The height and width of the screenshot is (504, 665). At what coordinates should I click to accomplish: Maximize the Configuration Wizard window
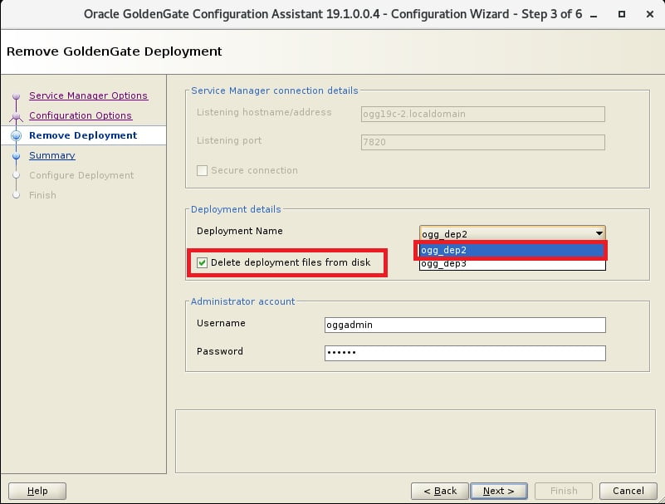622,14
